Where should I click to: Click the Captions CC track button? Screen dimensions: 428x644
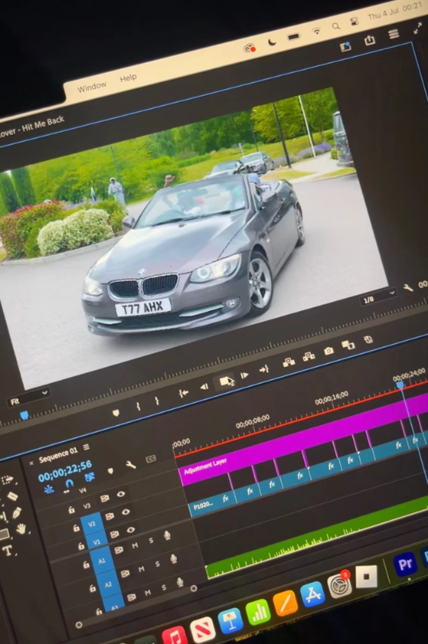[151, 459]
